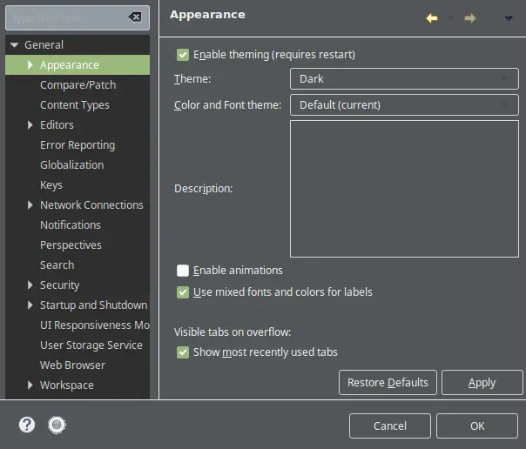This screenshot has height=449, width=526.
Task: Click the 'Description:' label
Action: [x=203, y=189]
